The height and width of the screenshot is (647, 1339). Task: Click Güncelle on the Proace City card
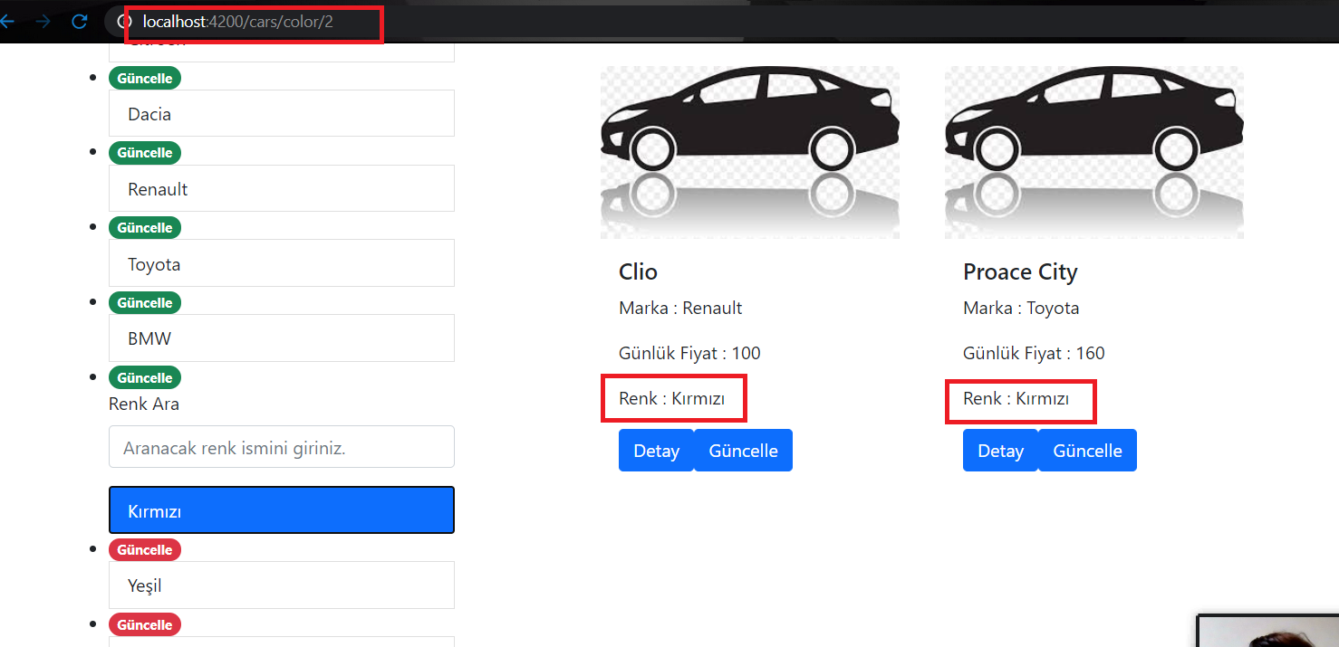point(1087,450)
